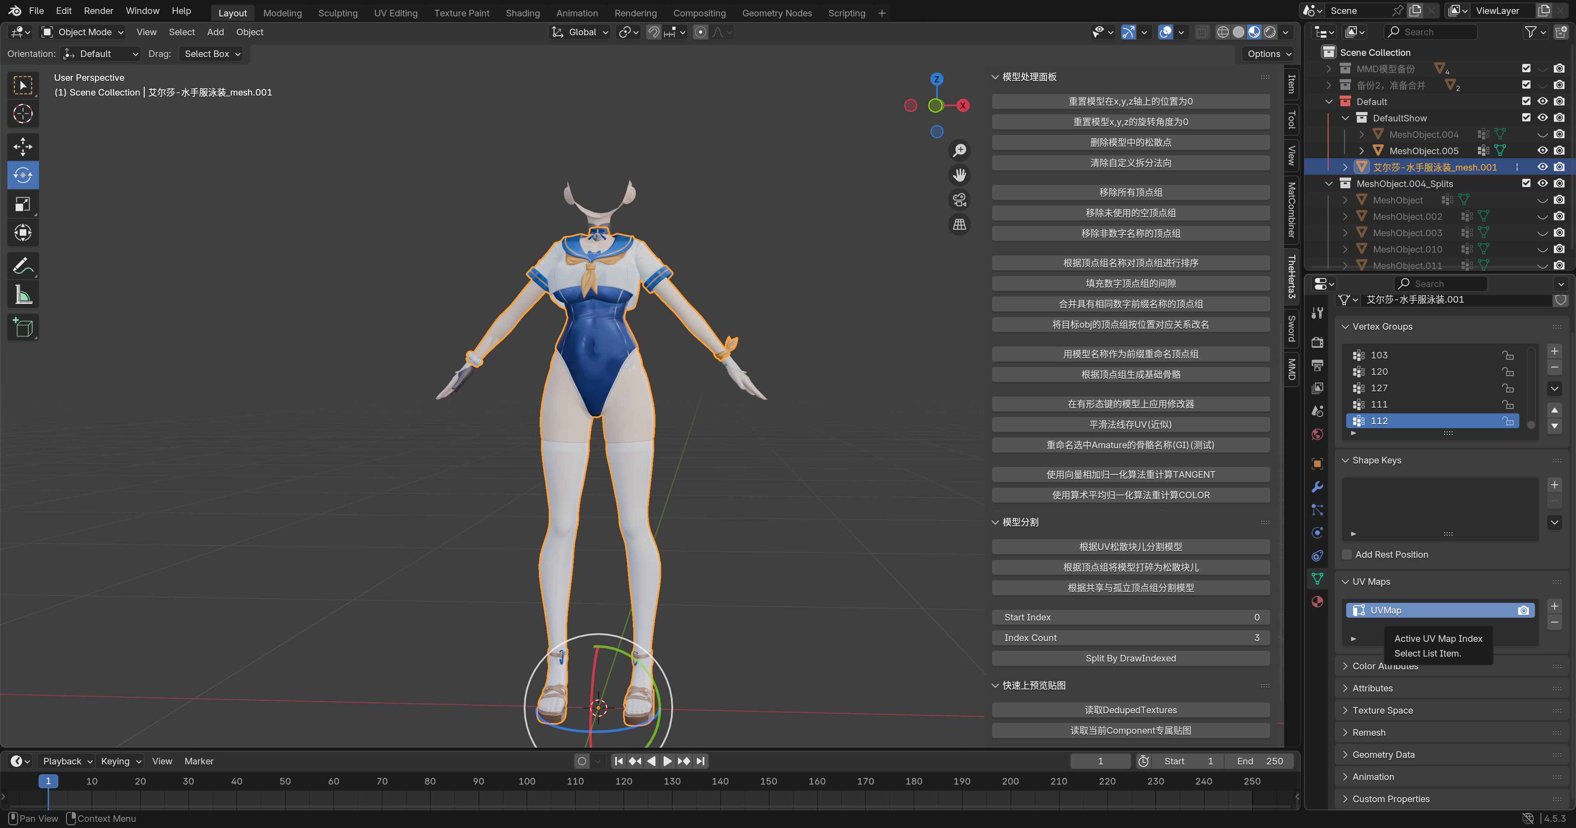Open the Modifiers wrench properties tab

[x=1317, y=487]
